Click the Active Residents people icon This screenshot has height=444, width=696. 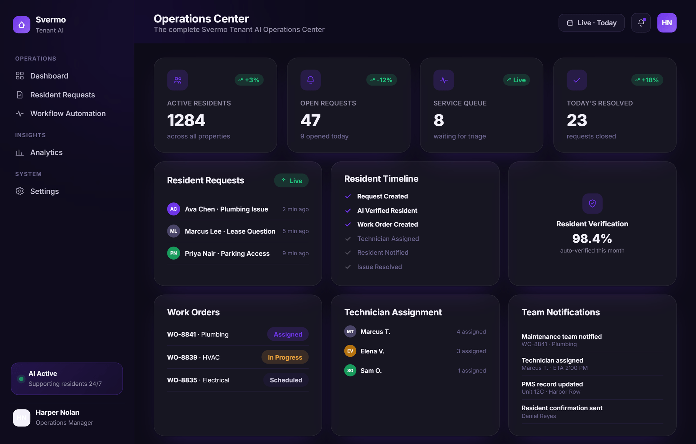[x=177, y=80]
